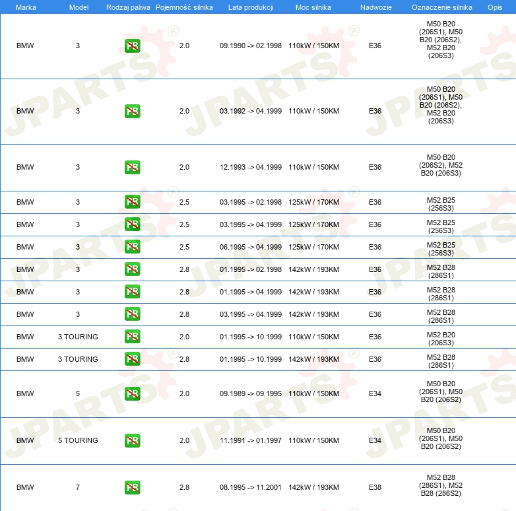Click fuel icon in 3 TOURING 2.8 row
The width and height of the screenshot is (516, 511).
click(132, 359)
